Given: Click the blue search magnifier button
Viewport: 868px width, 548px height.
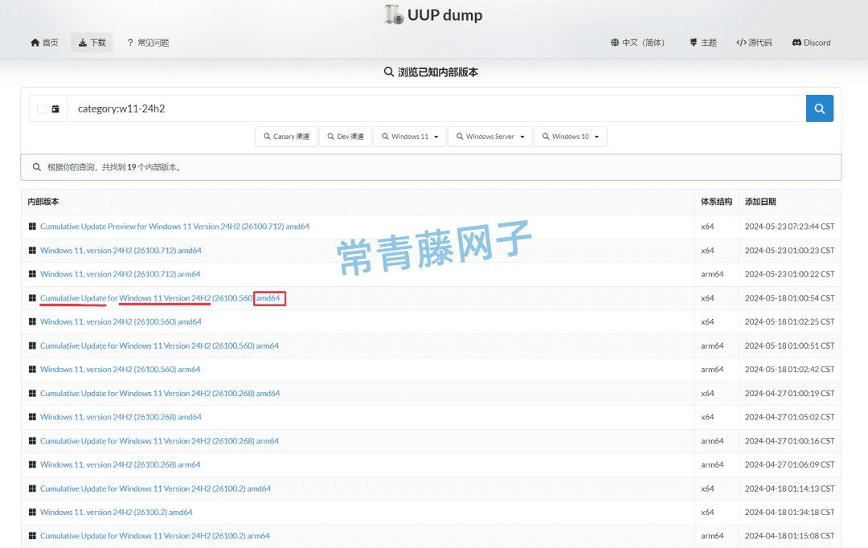Looking at the screenshot, I should click(x=819, y=108).
